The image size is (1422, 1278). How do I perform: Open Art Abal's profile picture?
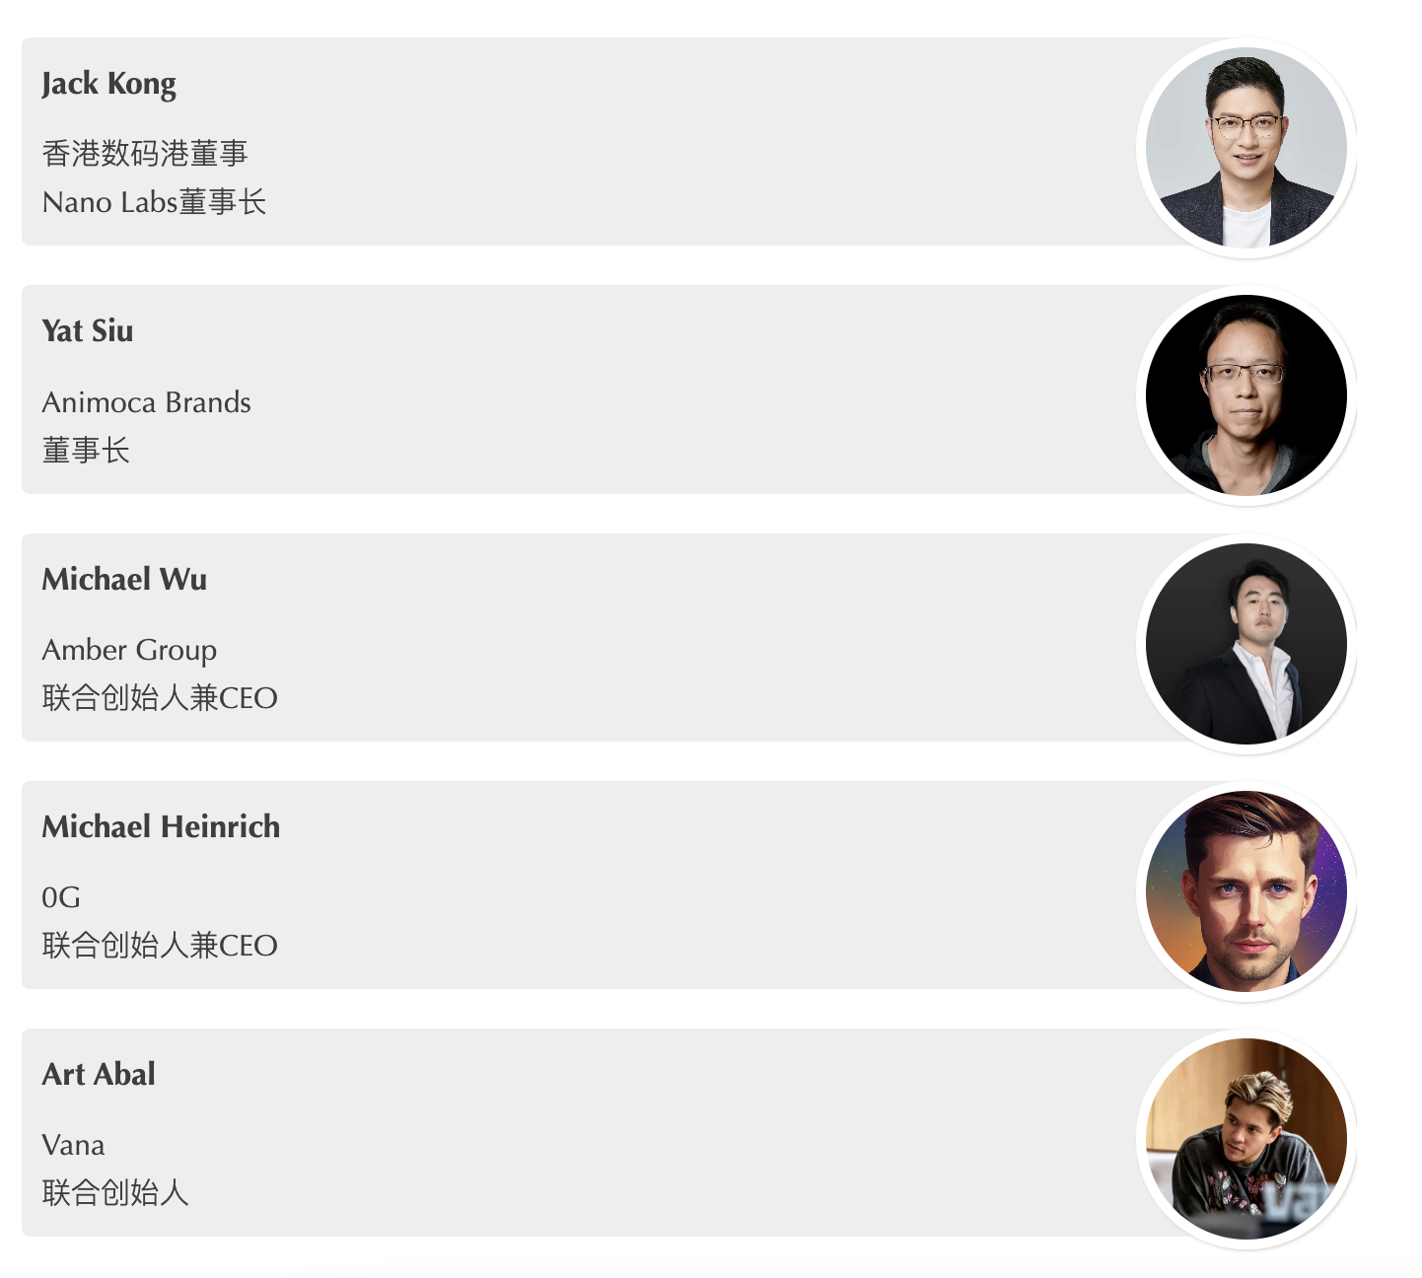tap(1245, 1138)
